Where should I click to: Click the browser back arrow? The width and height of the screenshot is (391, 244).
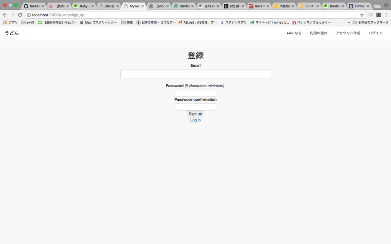point(5,15)
